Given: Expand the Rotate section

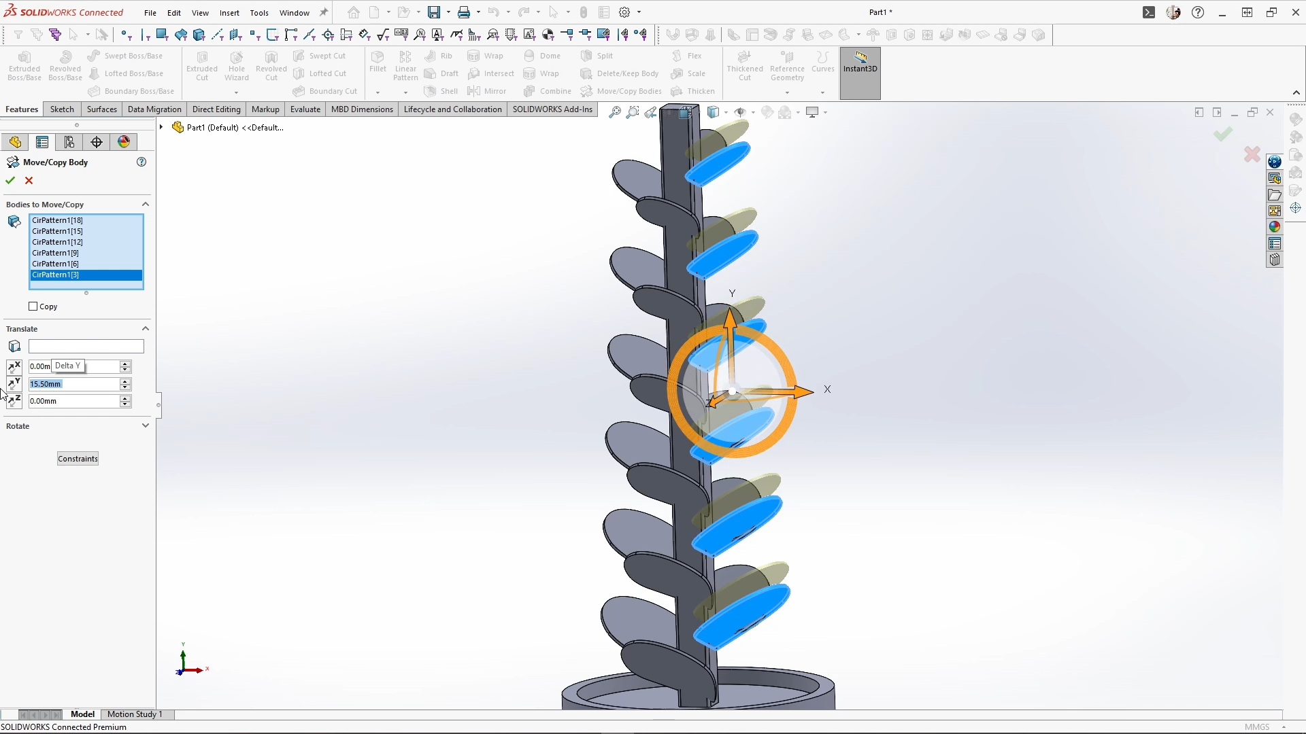Looking at the screenshot, I should tap(145, 426).
